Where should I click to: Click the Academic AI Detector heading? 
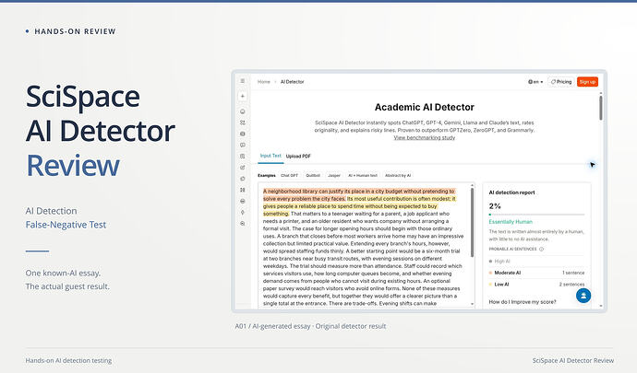pyautogui.click(x=424, y=107)
